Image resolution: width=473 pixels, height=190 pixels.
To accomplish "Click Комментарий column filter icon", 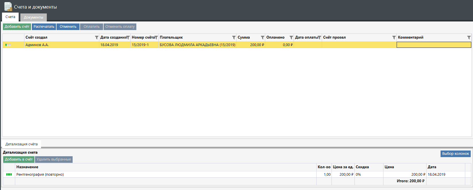I will click(469, 37).
